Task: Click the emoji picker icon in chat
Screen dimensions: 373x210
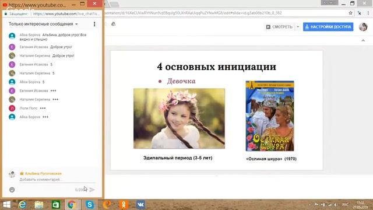Action: [12, 190]
